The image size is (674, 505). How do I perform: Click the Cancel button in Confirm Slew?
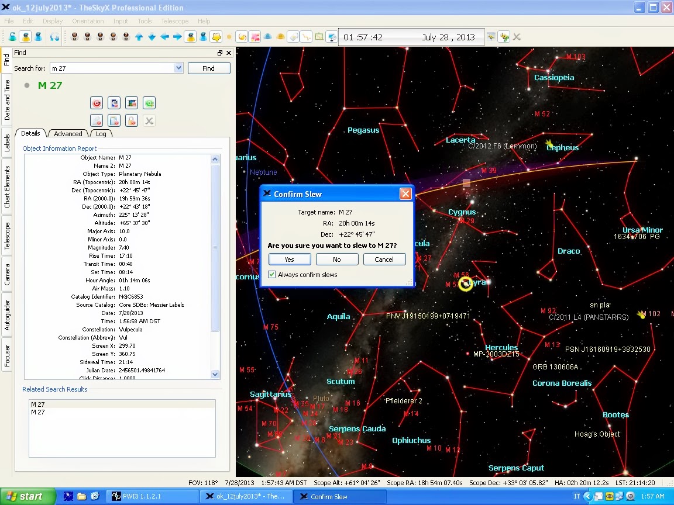384,260
